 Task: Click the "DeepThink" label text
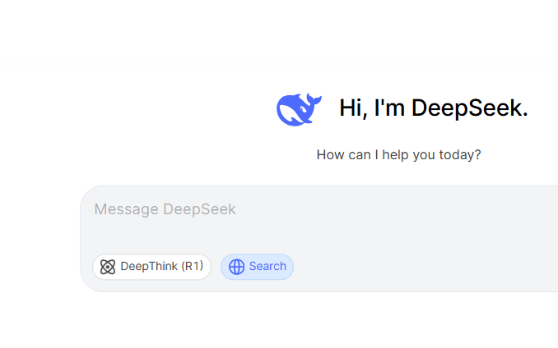149,266
